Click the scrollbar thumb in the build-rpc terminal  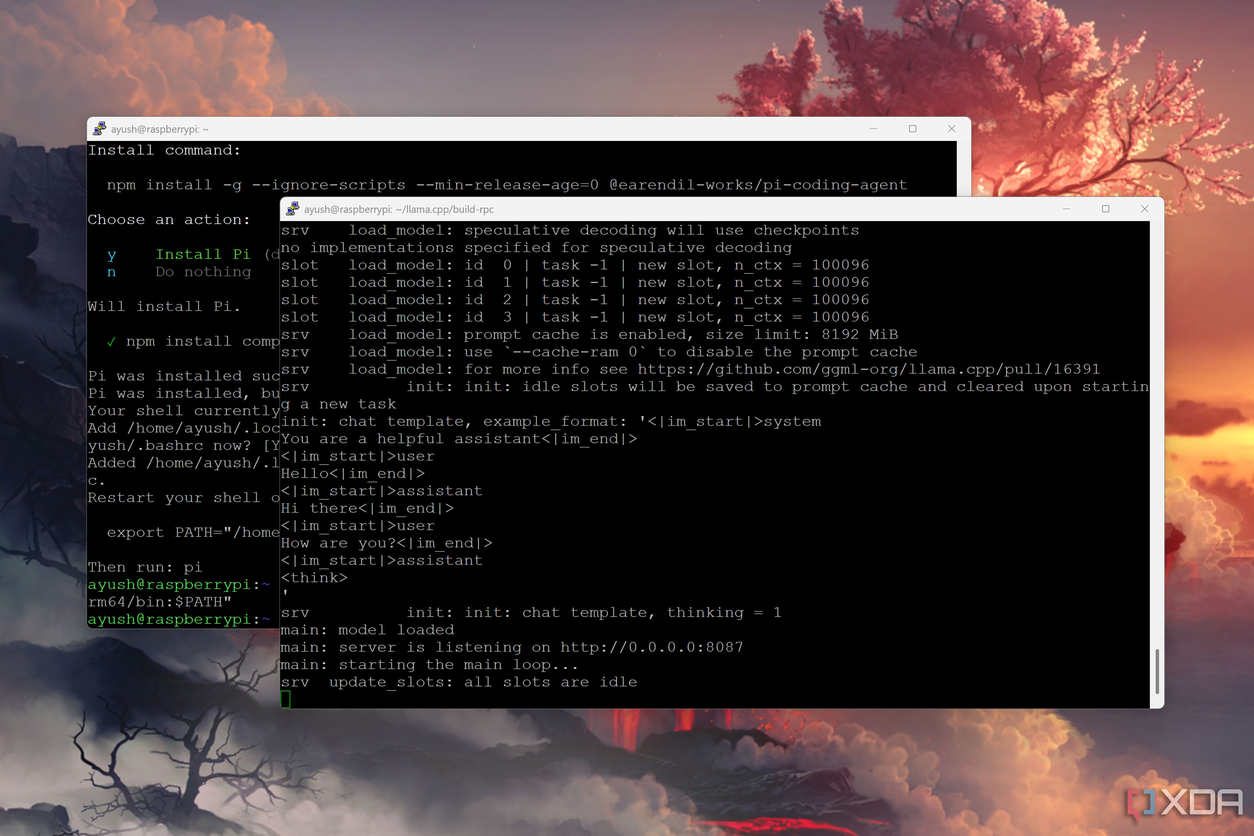(1156, 671)
